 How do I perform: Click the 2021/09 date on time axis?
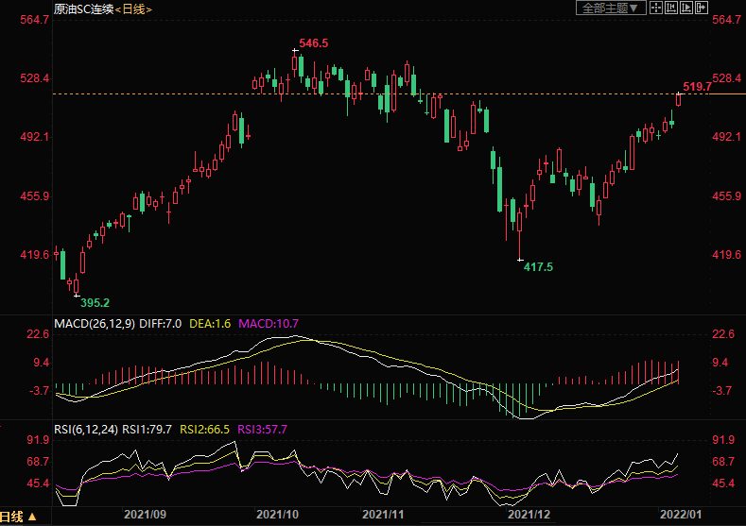point(147,516)
